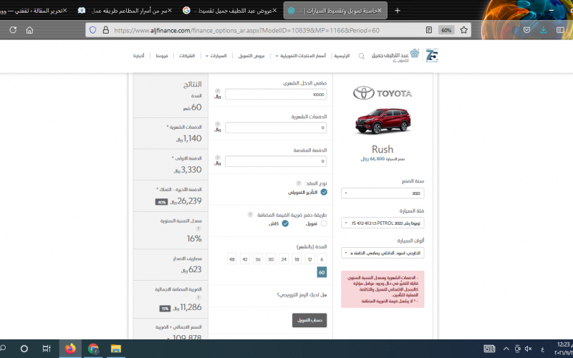
Task: Click the browser address bar URL
Action: click(246, 30)
